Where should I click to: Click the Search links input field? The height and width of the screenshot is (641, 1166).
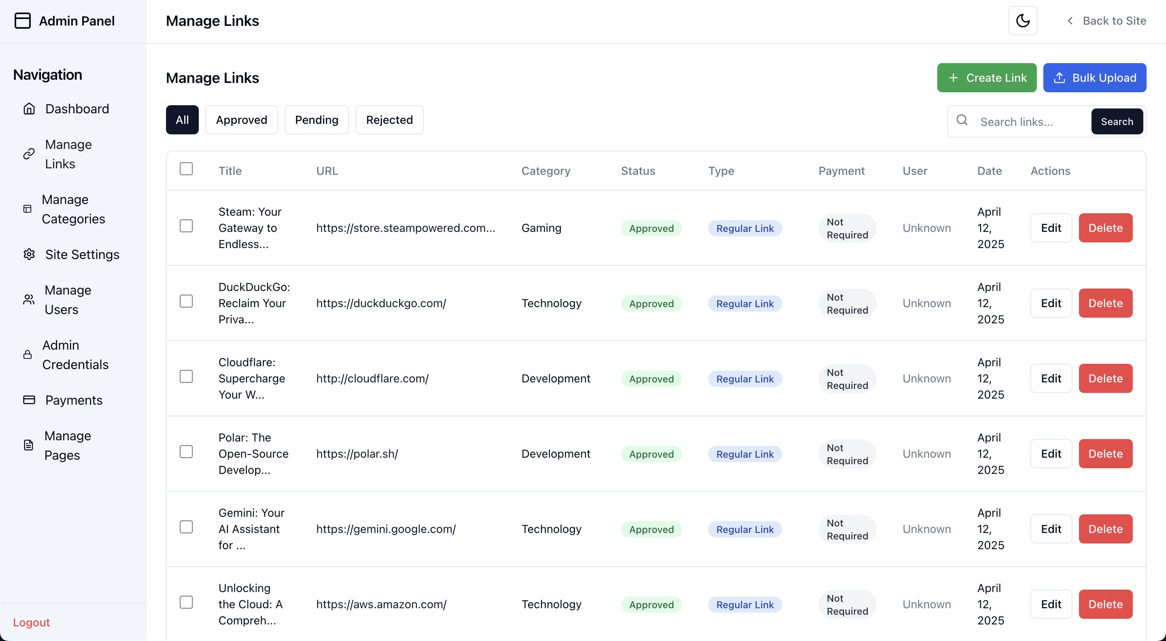coord(1031,122)
